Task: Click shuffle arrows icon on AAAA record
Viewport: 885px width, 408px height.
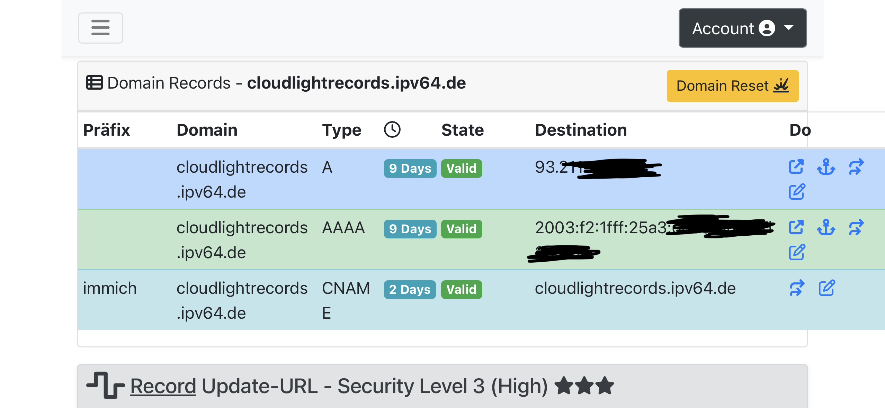Action: click(x=856, y=227)
